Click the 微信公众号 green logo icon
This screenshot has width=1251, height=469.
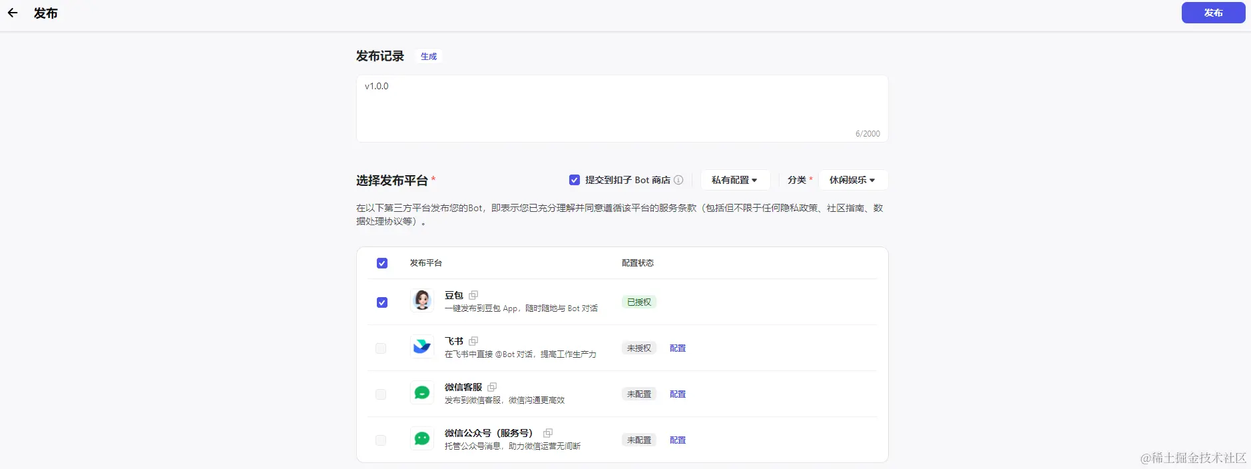pyautogui.click(x=422, y=439)
